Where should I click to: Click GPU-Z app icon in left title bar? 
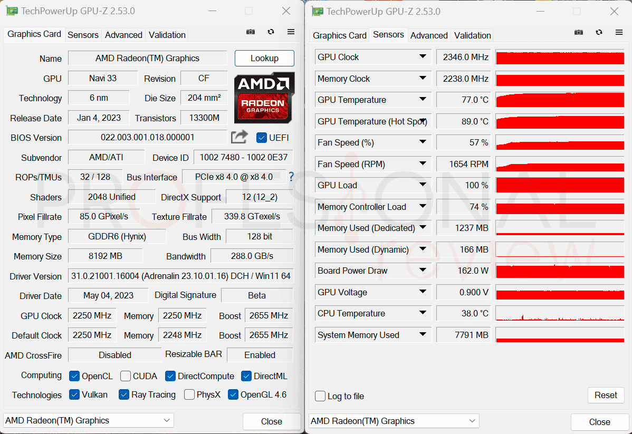tap(12, 11)
